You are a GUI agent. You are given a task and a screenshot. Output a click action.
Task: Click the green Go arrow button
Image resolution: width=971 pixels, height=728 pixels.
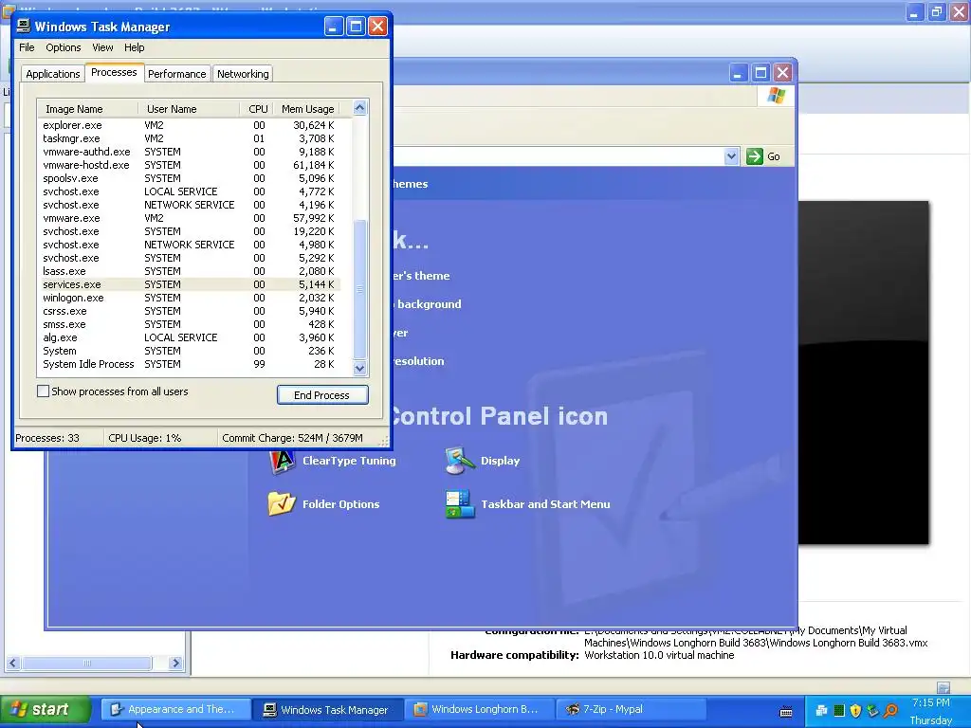pos(754,156)
